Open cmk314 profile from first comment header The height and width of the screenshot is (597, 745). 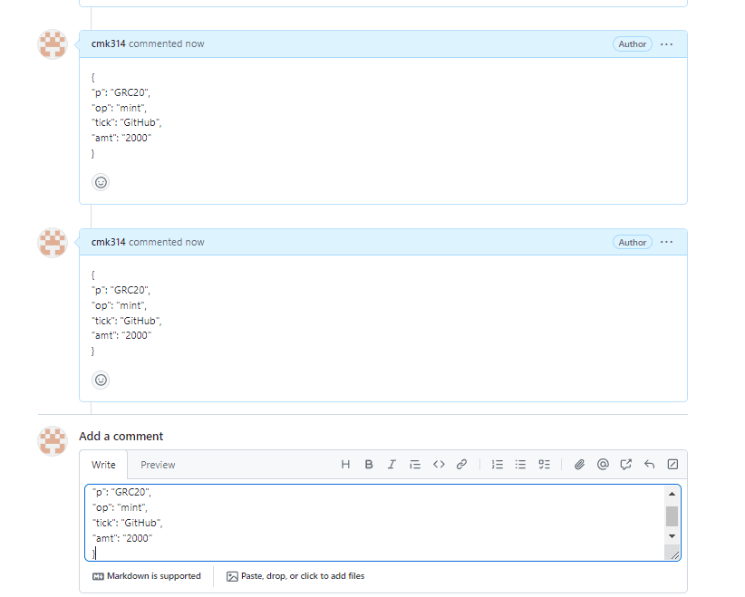(x=109, y=43)
